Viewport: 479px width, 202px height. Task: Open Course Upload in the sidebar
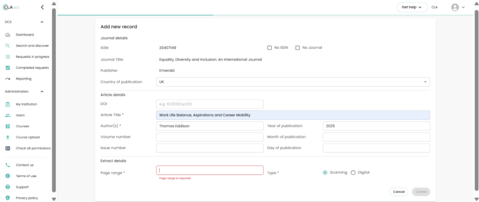[x=28, y=137]
